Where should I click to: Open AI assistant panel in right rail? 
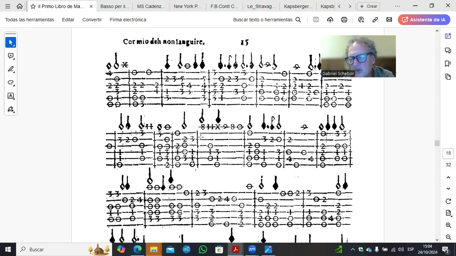click(448, 36)
